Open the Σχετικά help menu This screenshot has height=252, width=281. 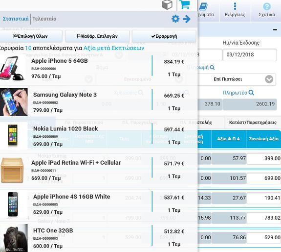click(x=266, y=10)
